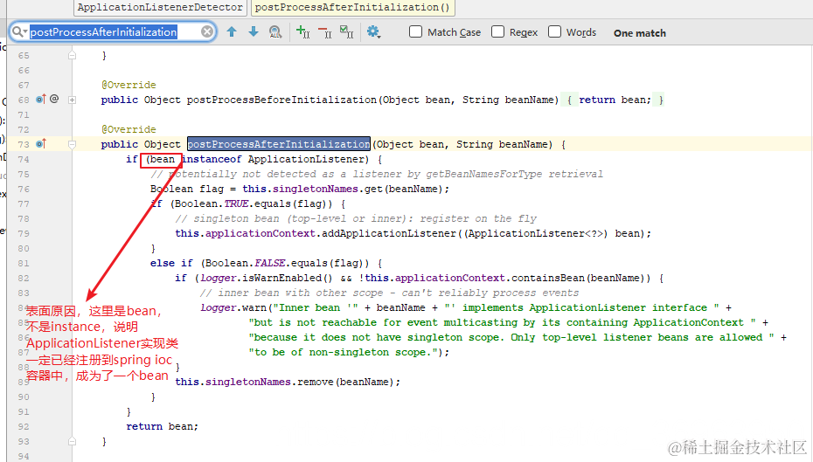Click the Find All usages icon
The width and height of the screenshot is (813, 462).
pos(275,32)
